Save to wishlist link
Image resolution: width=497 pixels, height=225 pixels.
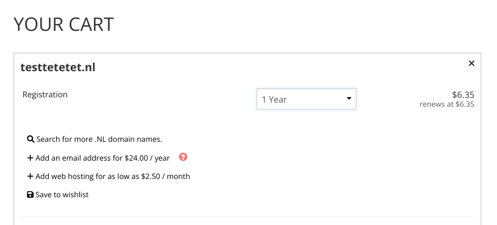62,195
